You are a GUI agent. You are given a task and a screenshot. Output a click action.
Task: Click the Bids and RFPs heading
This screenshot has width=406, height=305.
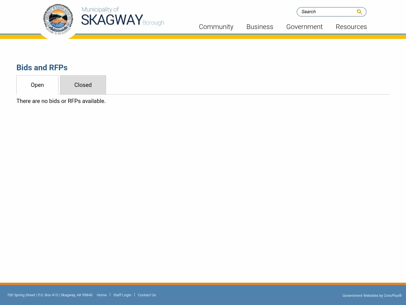tap(42, 67)
